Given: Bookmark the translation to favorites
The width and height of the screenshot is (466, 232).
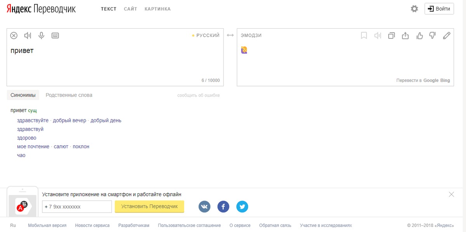Looking at the screenshot, I should coord(364,36).
